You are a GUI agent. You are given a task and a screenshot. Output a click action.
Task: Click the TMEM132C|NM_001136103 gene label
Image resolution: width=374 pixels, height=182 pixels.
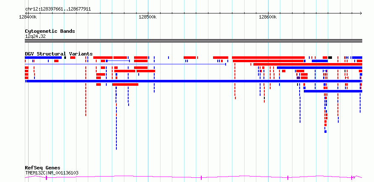point(52,173)
